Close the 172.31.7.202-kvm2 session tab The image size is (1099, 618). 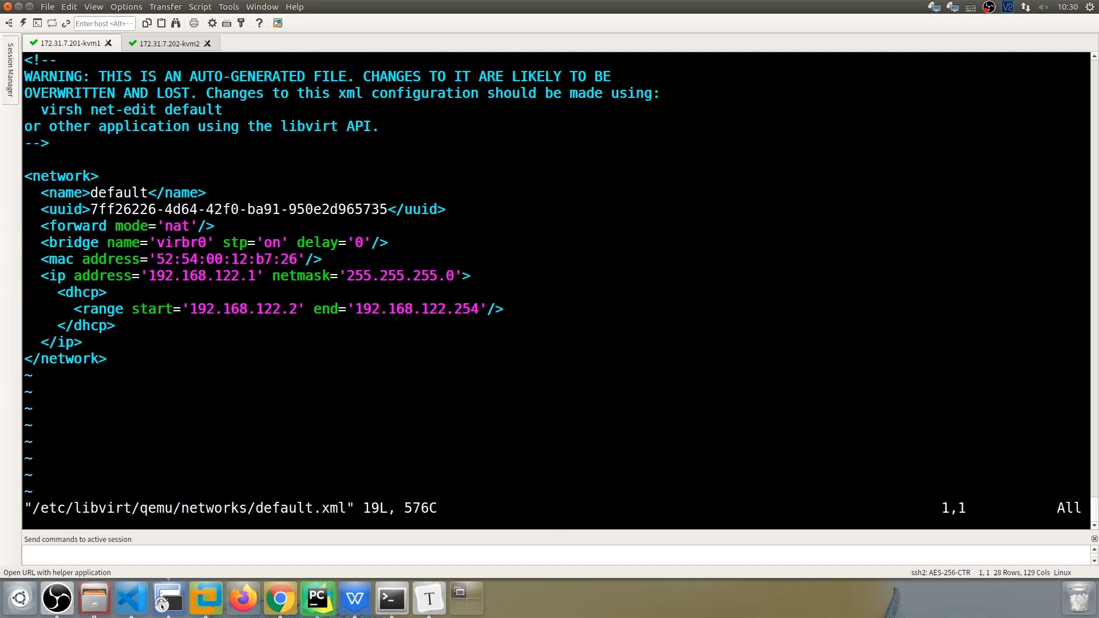[x=208, y=43]
